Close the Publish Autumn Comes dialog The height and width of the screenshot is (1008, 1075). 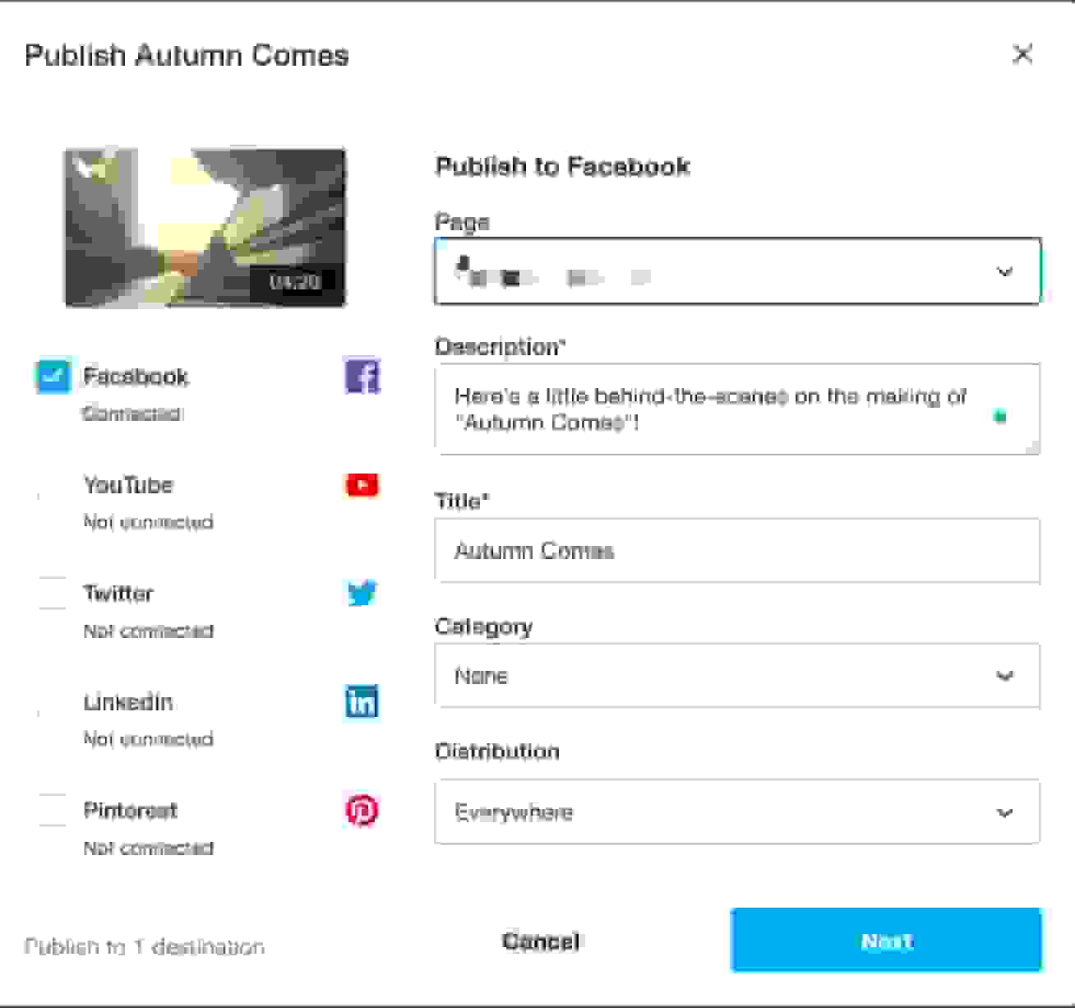pos(1022,54)
